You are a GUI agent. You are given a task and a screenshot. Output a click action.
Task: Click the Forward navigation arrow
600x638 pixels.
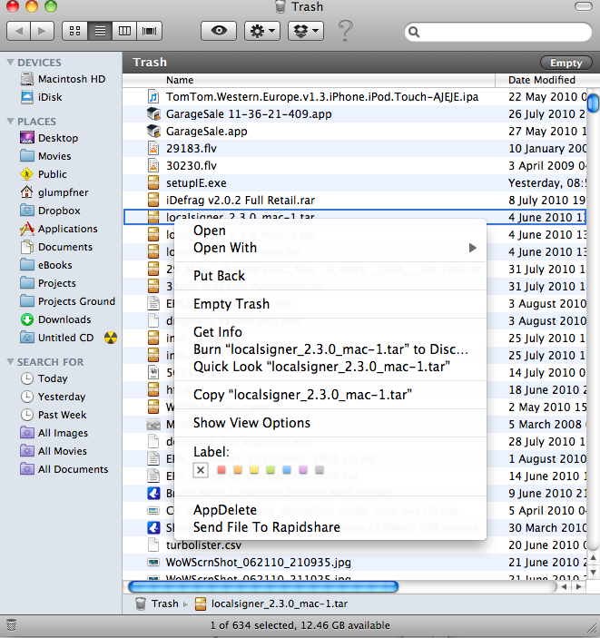click(x=42, y=31)
